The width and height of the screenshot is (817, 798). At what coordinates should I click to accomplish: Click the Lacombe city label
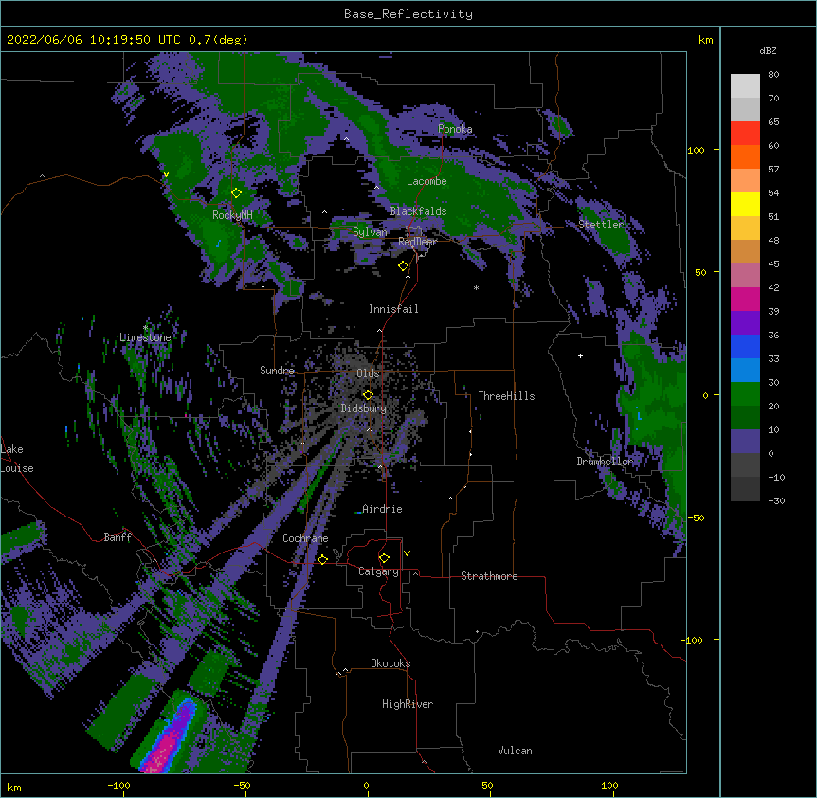pyautogui.click(x=427, y=181)
